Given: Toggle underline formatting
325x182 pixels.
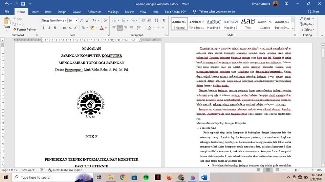Looking at the screenshot, I should (55, 28).
